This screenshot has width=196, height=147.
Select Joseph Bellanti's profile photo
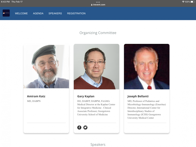pos(147,67)
